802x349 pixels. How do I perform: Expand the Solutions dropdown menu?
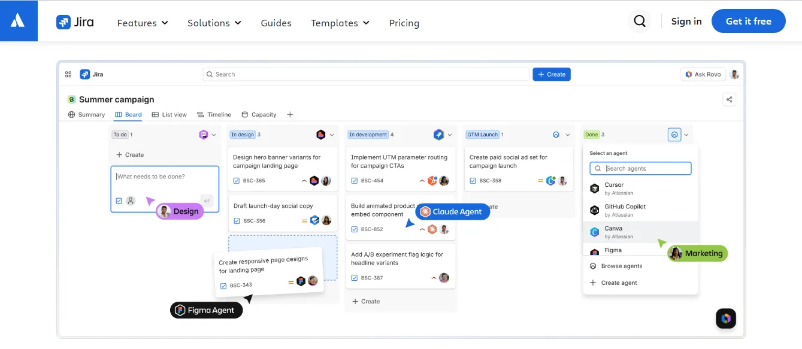[x=214, y=23]
